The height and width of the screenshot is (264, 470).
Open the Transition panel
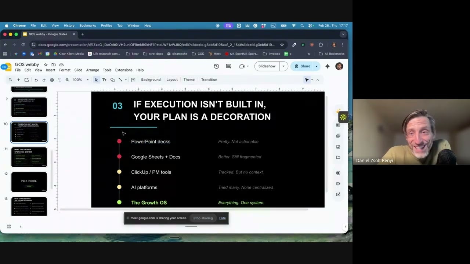coord(209,80)
